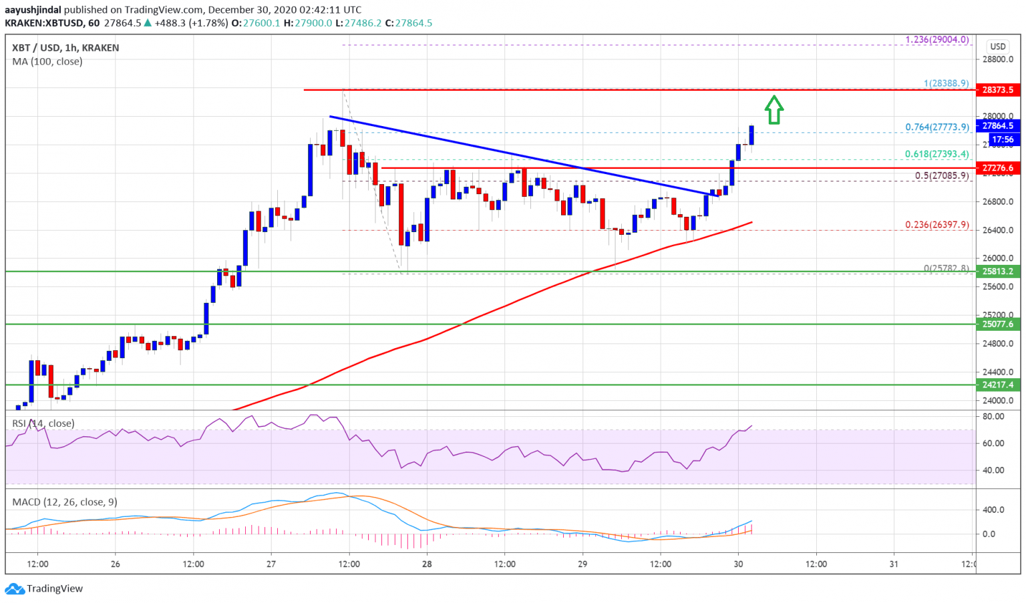Click the RSI 80.00 axis value
Screen dimensions: 1026x603
(x=993, y=416)
